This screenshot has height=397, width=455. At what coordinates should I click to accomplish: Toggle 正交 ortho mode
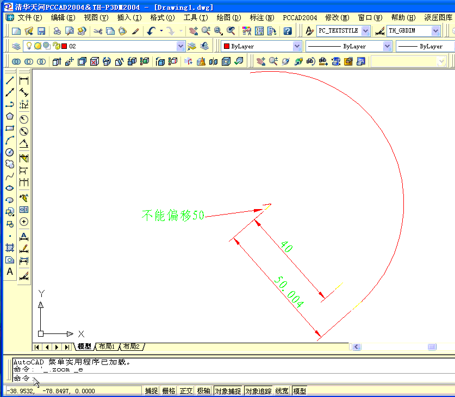[186, 391]
